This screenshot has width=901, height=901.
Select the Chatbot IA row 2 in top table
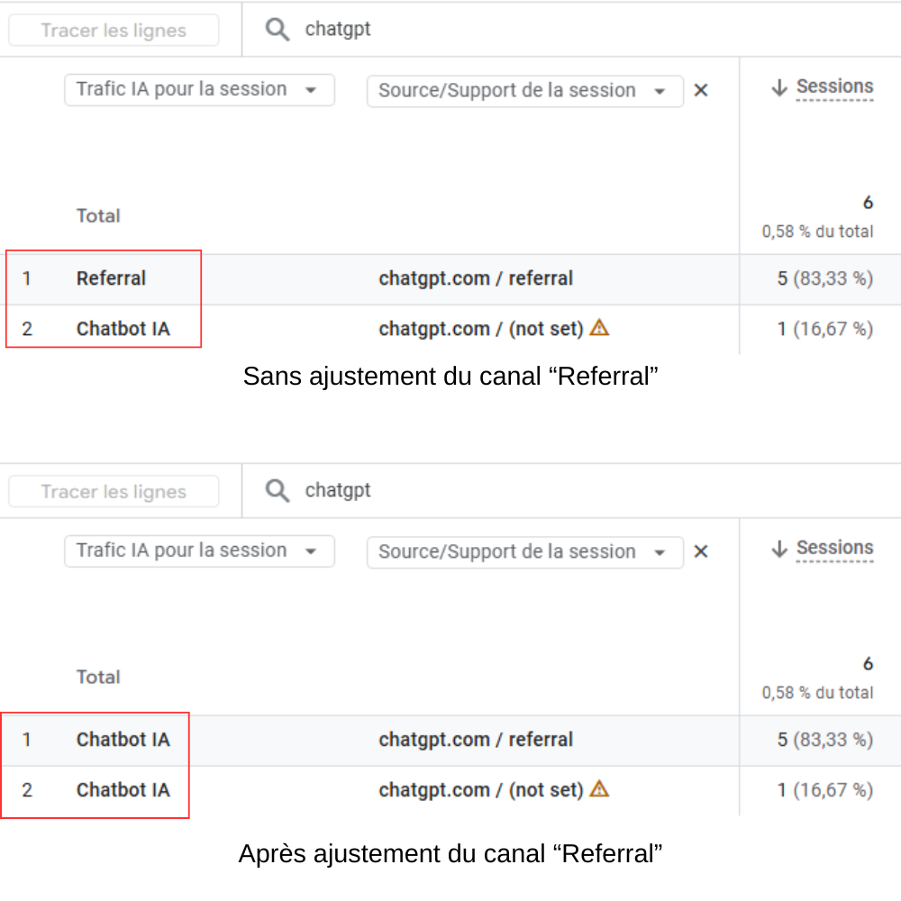[122, 329]
